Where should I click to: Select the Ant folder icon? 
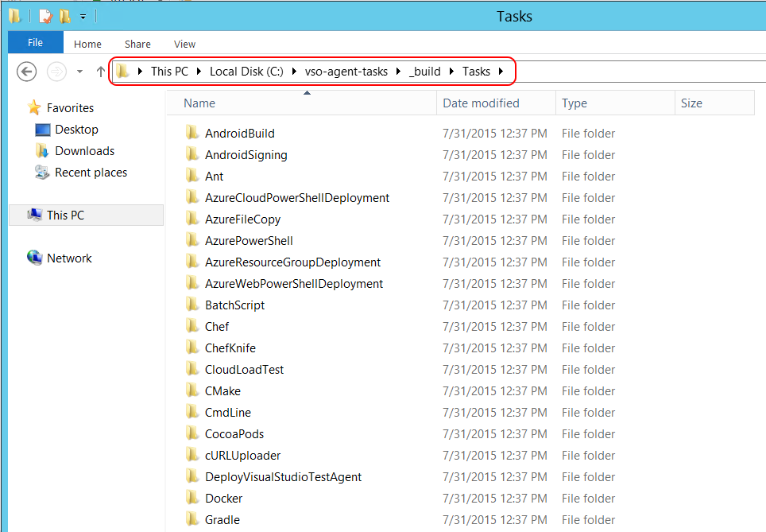tap(192, 176)
